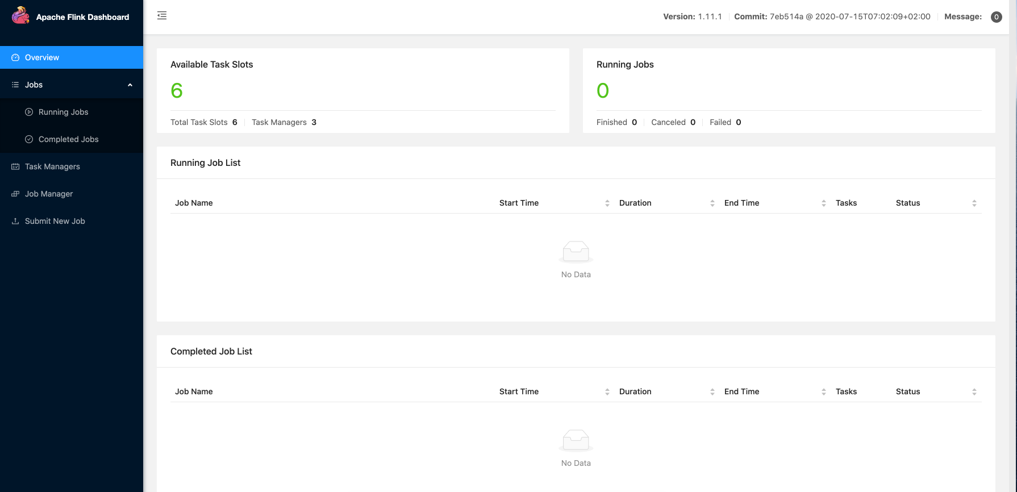Viewport: 1017px width, 492px height.
Task: Click the Message count badge
Action: pyautogui.click(x=996, y=17)
